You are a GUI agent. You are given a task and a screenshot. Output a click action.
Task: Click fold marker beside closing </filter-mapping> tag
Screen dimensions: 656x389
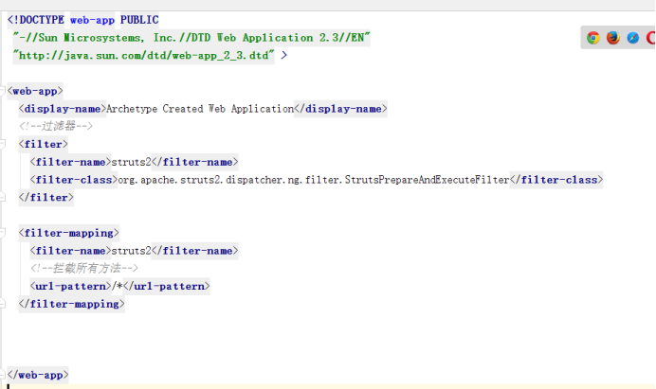2,304
